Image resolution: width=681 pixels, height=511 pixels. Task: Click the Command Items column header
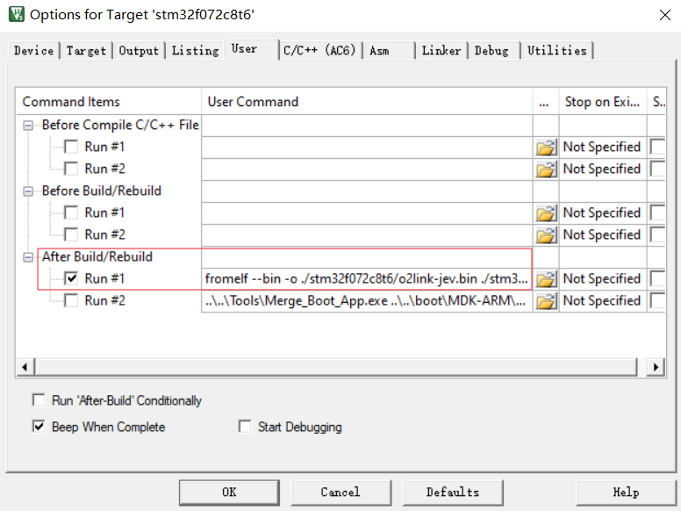coord(109,102)
